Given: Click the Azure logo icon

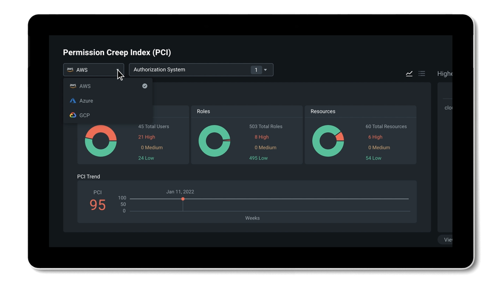Looking at the screenshot, I should tap(73, 101).
